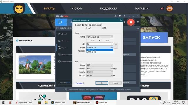Open File Explorer taskbar icon

coord(46,102)
